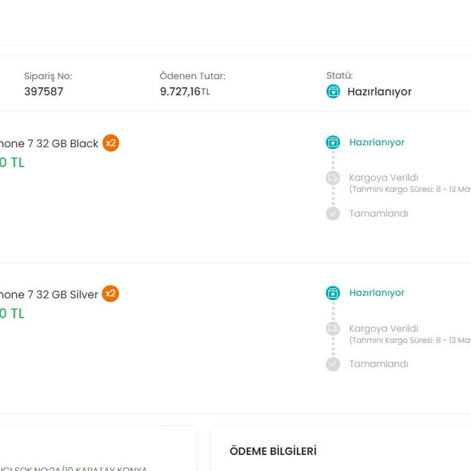The width and height of the screenshot is (471, 471).
Task: Click the Kargoya Verildi truck icon for Silver iPhone
Action: pos(333,328)
